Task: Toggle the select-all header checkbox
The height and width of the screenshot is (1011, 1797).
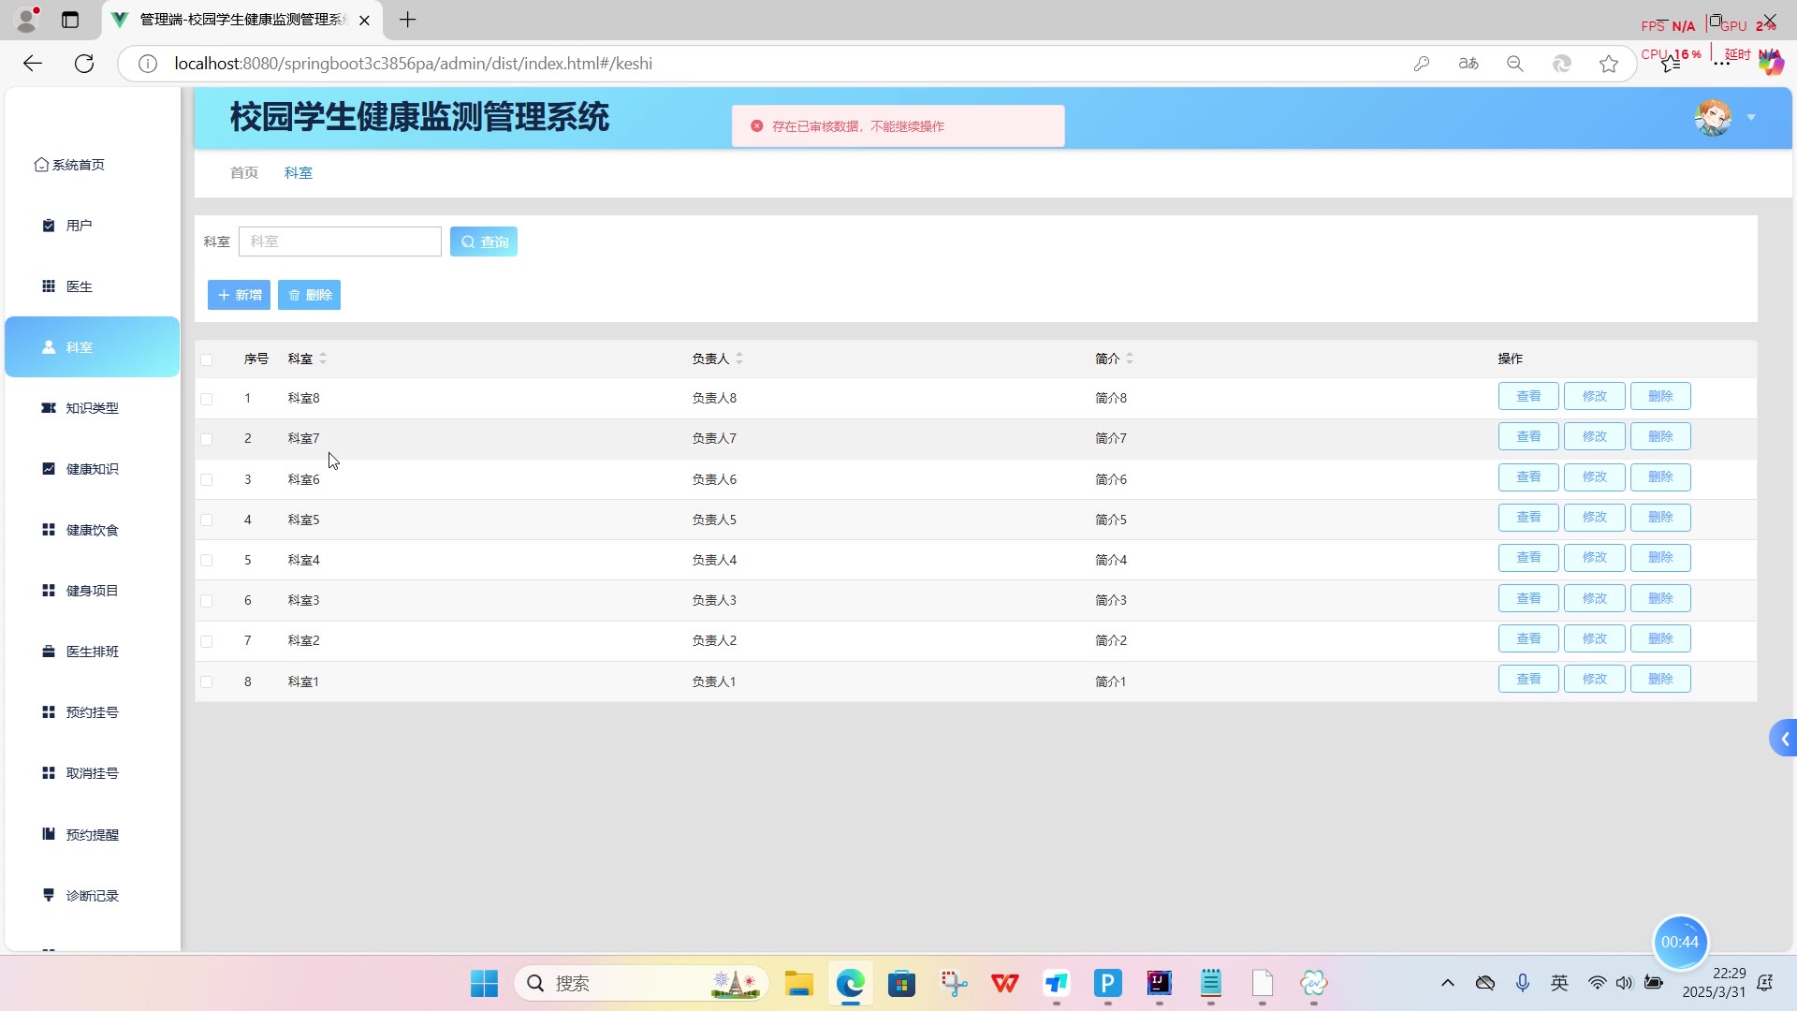Action: point(207,359)
